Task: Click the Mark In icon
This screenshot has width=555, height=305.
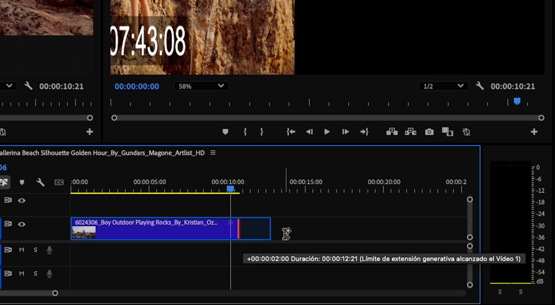Action: tap(245, 131)
